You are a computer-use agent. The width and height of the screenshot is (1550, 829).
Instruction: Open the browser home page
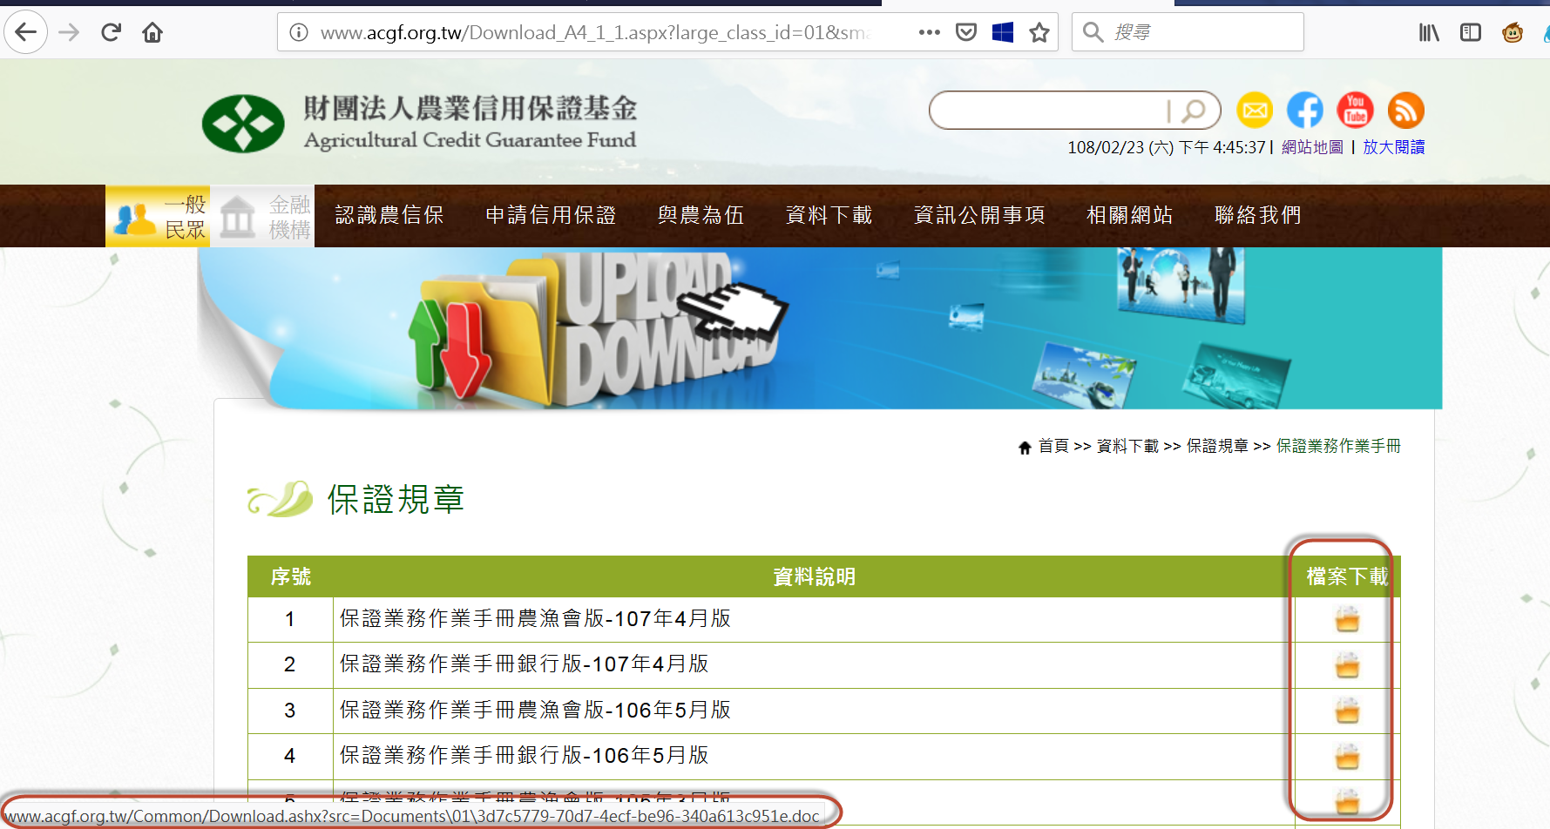click(152, 32)
